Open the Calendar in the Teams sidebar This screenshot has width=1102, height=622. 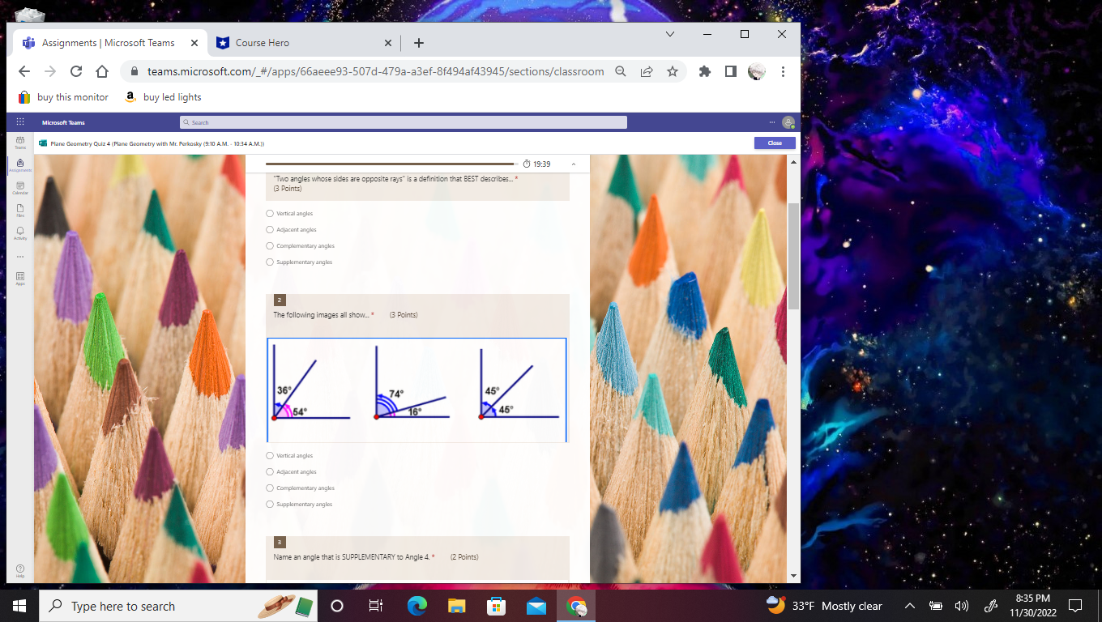19,189
